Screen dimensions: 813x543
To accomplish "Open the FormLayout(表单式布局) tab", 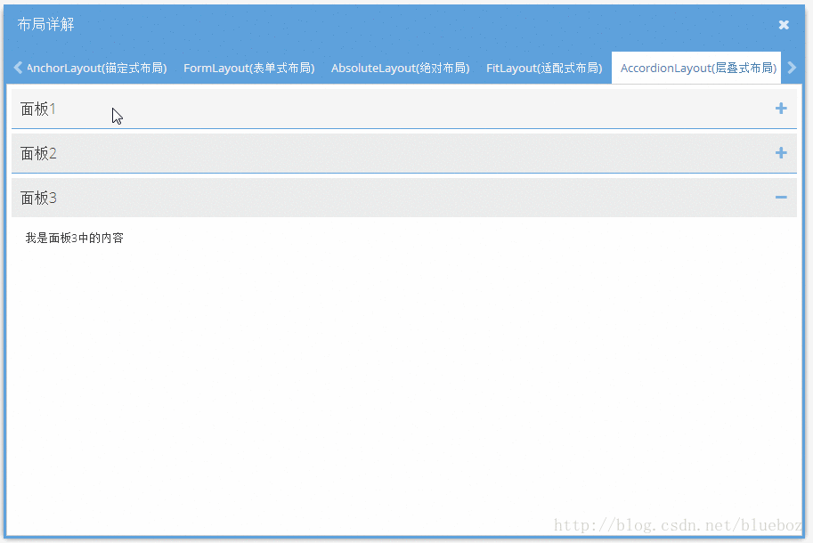I will (248, 68).
